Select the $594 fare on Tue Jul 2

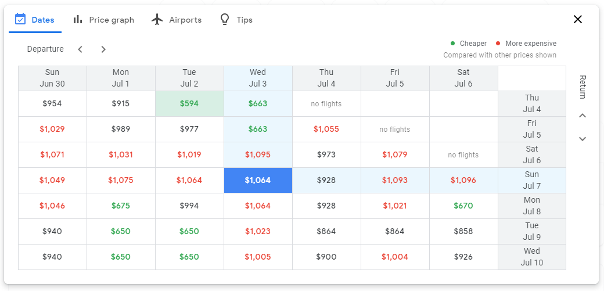pyautogui.click(x=189, y=104)
